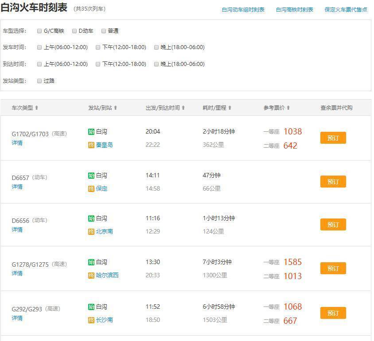Click the orange 终 icon beside 长沙南
This screenshot has width=374, height=341.
91,320
